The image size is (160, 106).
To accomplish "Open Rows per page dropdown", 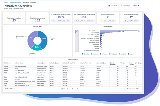I will 138,89.
